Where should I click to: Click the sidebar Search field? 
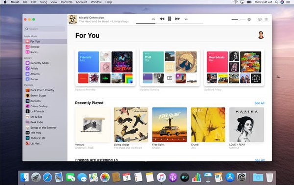(x=45, y=29)
